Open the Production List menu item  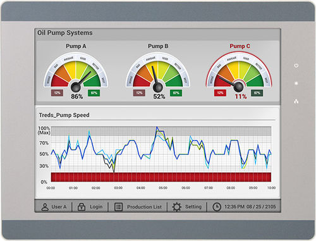pyautogui.click(x=144, y=207)
